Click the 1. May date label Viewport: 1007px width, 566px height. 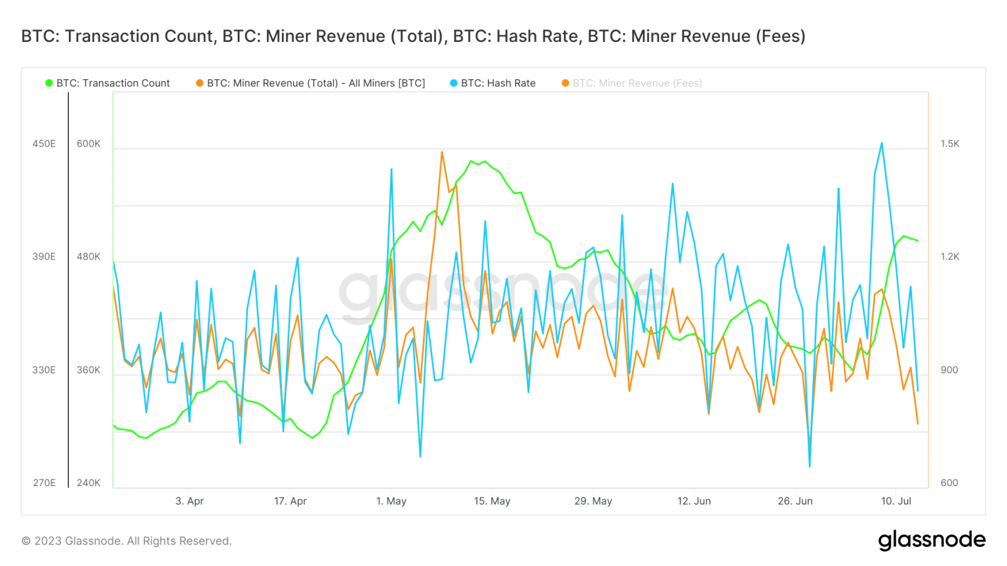(392, 500)
